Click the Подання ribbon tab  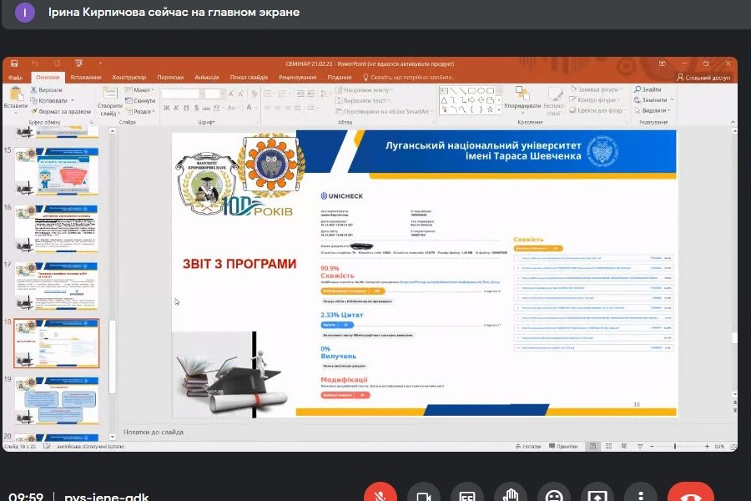pyautogui.click(x=340, y=77)
